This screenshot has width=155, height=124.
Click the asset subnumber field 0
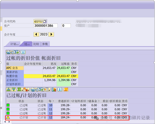(x=66, y=26)
